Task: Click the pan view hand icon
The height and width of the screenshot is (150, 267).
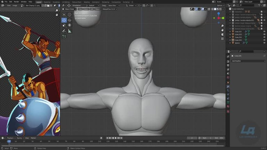Action: click(x=222, y=30)
